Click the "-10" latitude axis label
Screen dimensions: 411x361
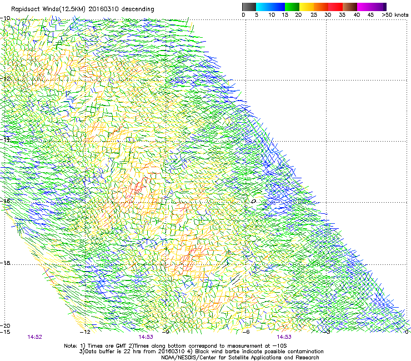(5, 18)
